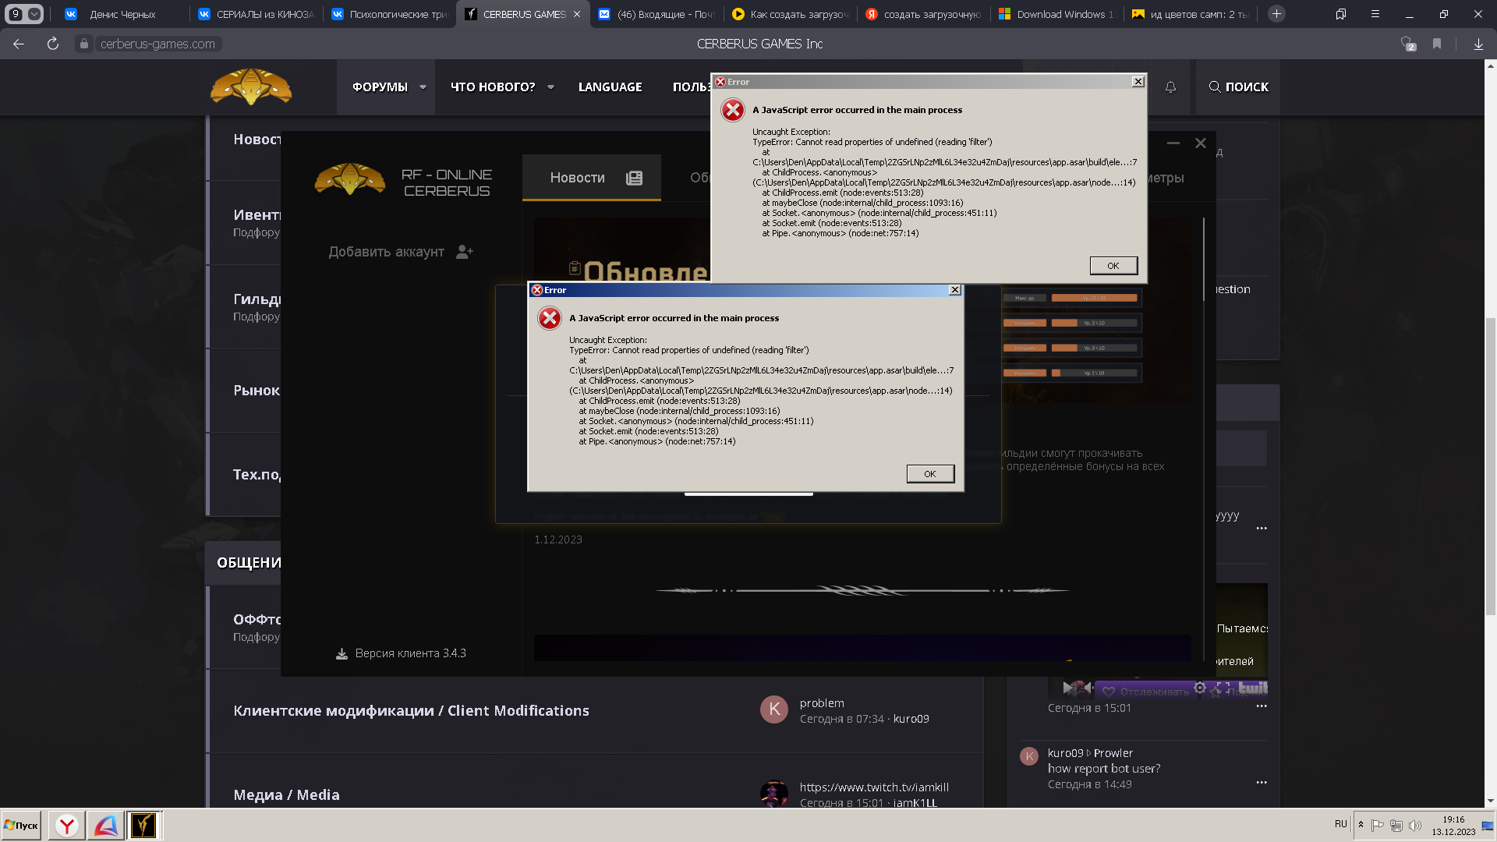Open the tab group counter 9 button
Image resolution: width=1497 pixels, height=842 pixels.
click(x=24, y=14)
